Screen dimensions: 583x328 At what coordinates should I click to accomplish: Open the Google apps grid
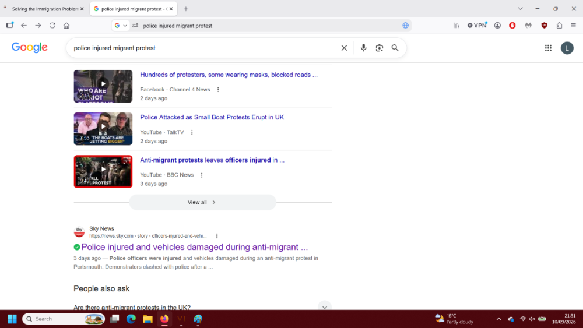(x=548, y=48)
